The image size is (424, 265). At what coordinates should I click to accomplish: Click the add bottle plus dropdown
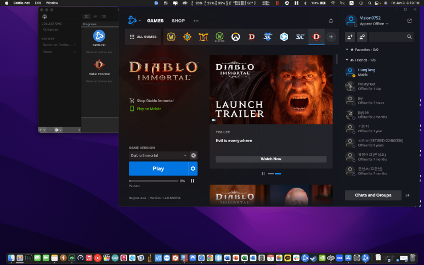point(42,130)
